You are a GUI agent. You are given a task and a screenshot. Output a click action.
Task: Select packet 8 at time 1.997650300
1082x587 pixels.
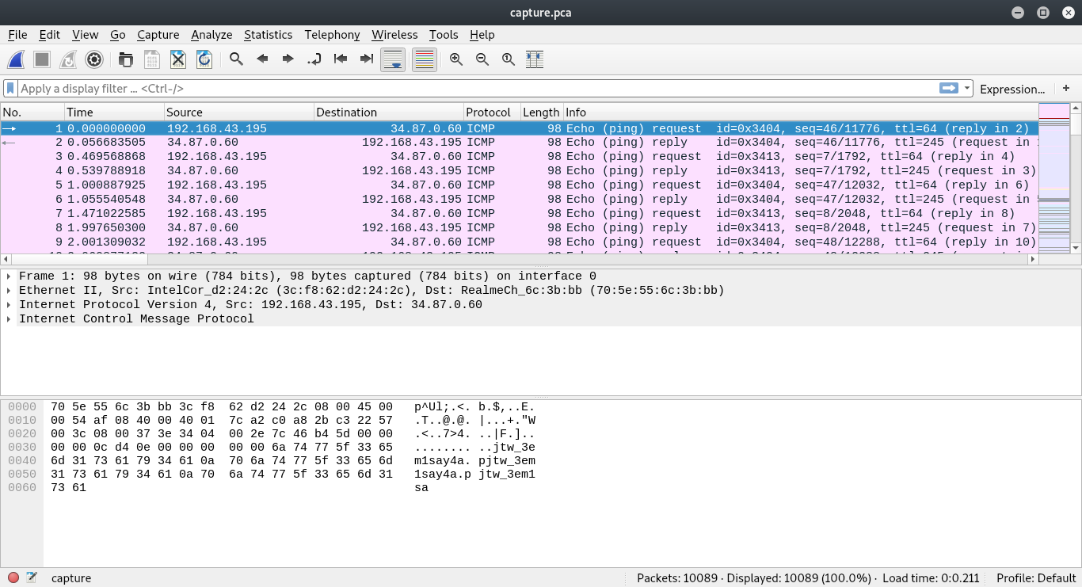519,228
